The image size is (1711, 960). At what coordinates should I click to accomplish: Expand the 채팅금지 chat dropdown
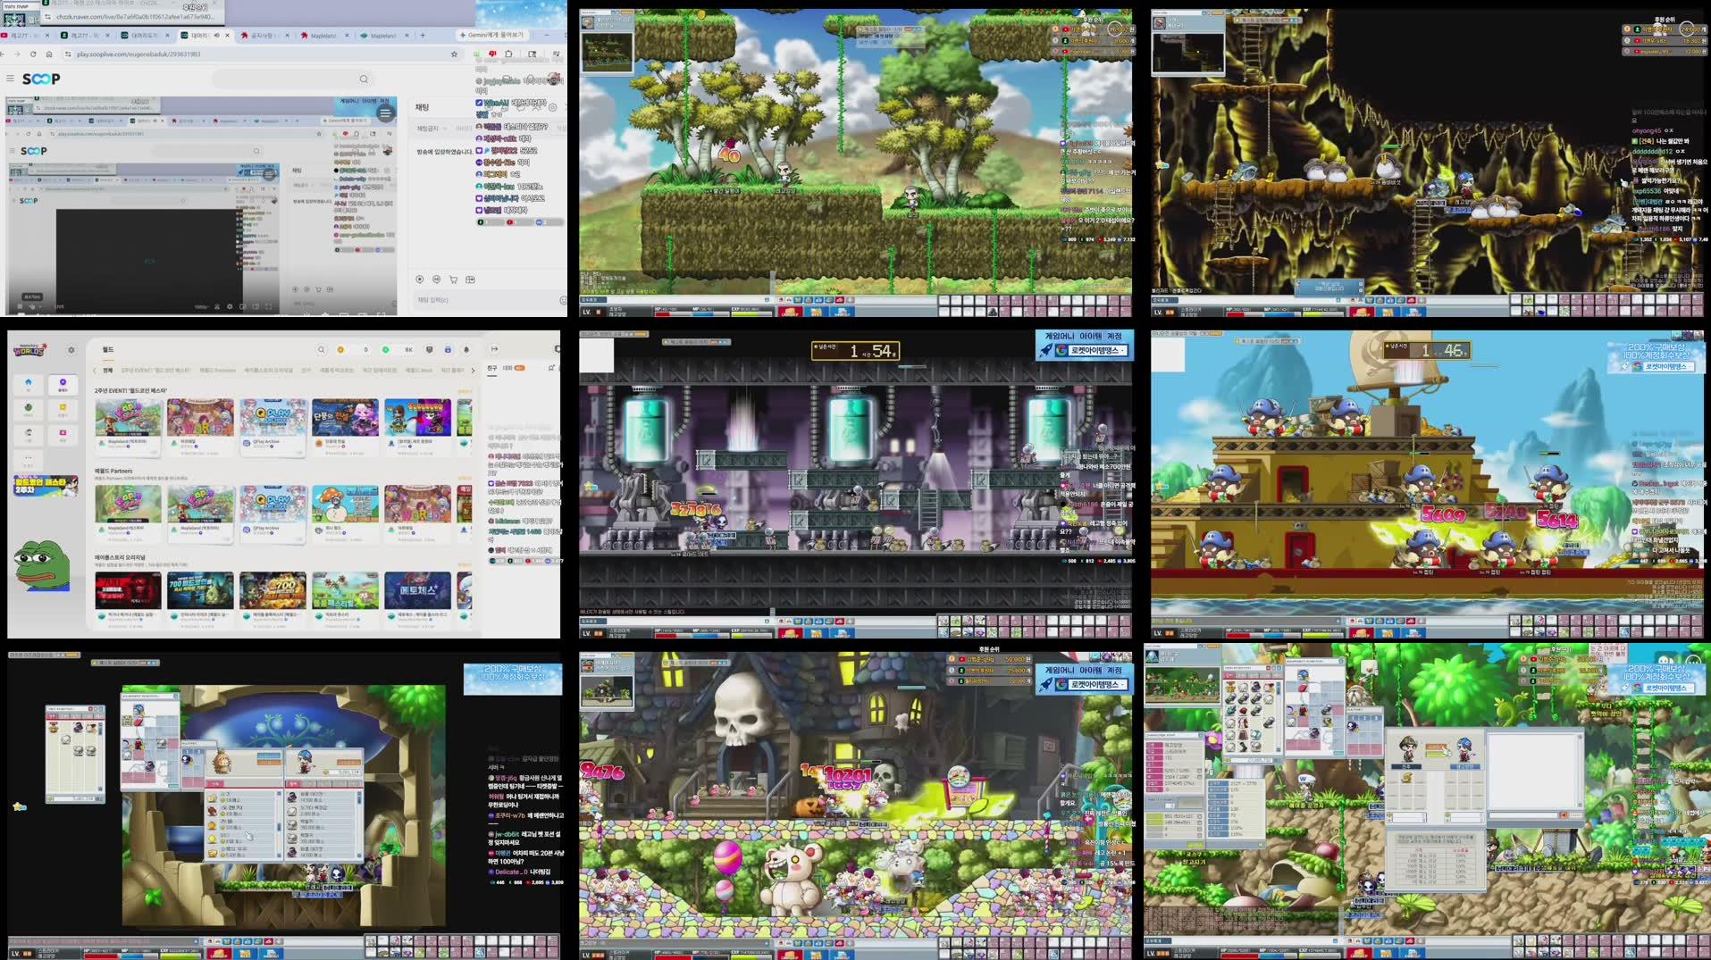click(432, 129)
